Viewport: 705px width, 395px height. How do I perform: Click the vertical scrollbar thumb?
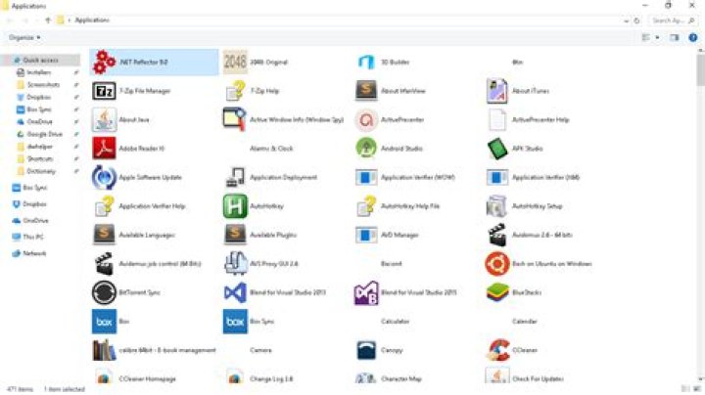tap(700, 71)
